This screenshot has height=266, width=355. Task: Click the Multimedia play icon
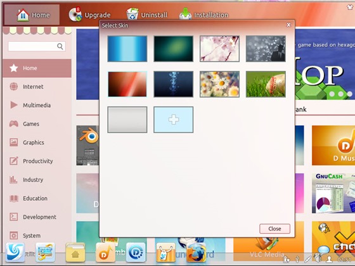click(x=13, y=105)
